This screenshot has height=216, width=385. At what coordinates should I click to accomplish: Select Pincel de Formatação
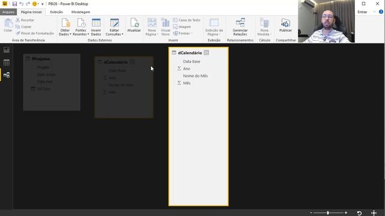click(x=35, y=34)
